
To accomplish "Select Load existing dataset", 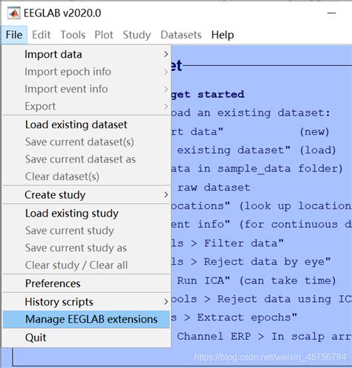I will point(86,125).
